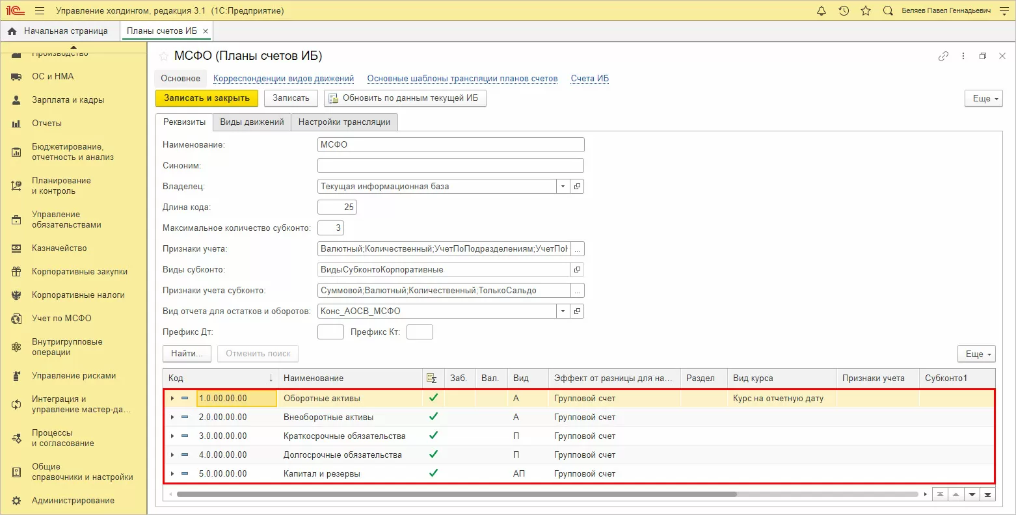Open the Владелец dropdown list
The image size is (1016, 515).
pyautogui.click(x=563, y=187)
